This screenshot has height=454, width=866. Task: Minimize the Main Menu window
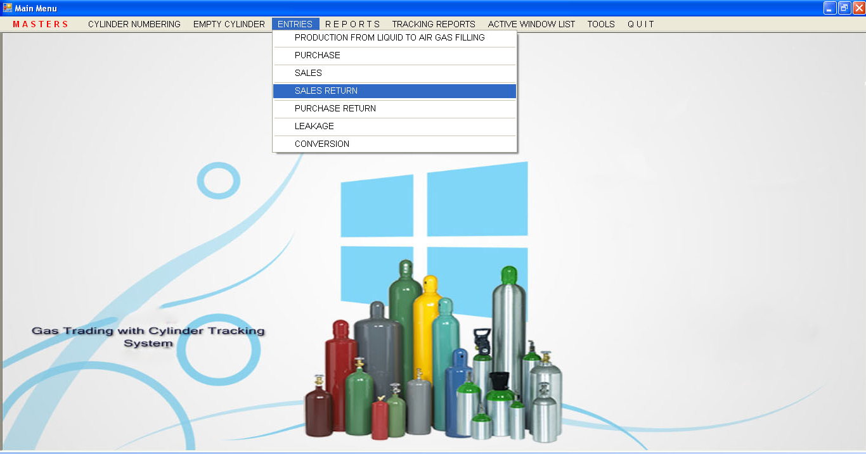pyautogui.click(x=831, y=8)
